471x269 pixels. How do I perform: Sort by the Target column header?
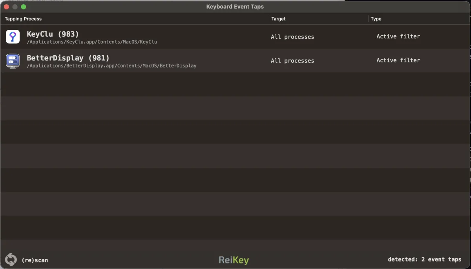pyautogui.click(x=278, y=19)
